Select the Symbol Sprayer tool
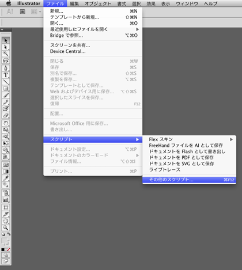Screen dimensions: 242x270 pos(6,193)
